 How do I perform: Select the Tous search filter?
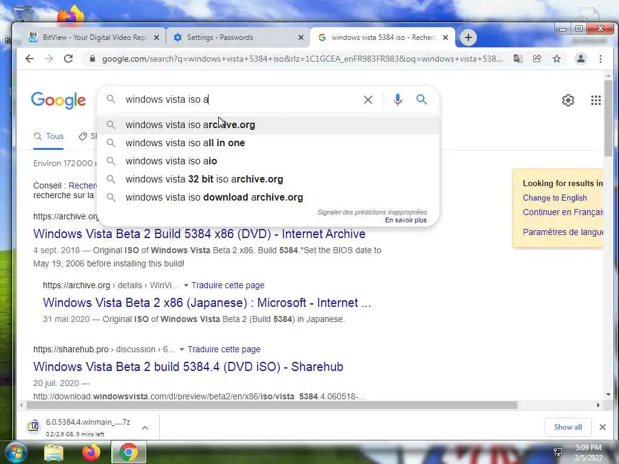[48, 137]
